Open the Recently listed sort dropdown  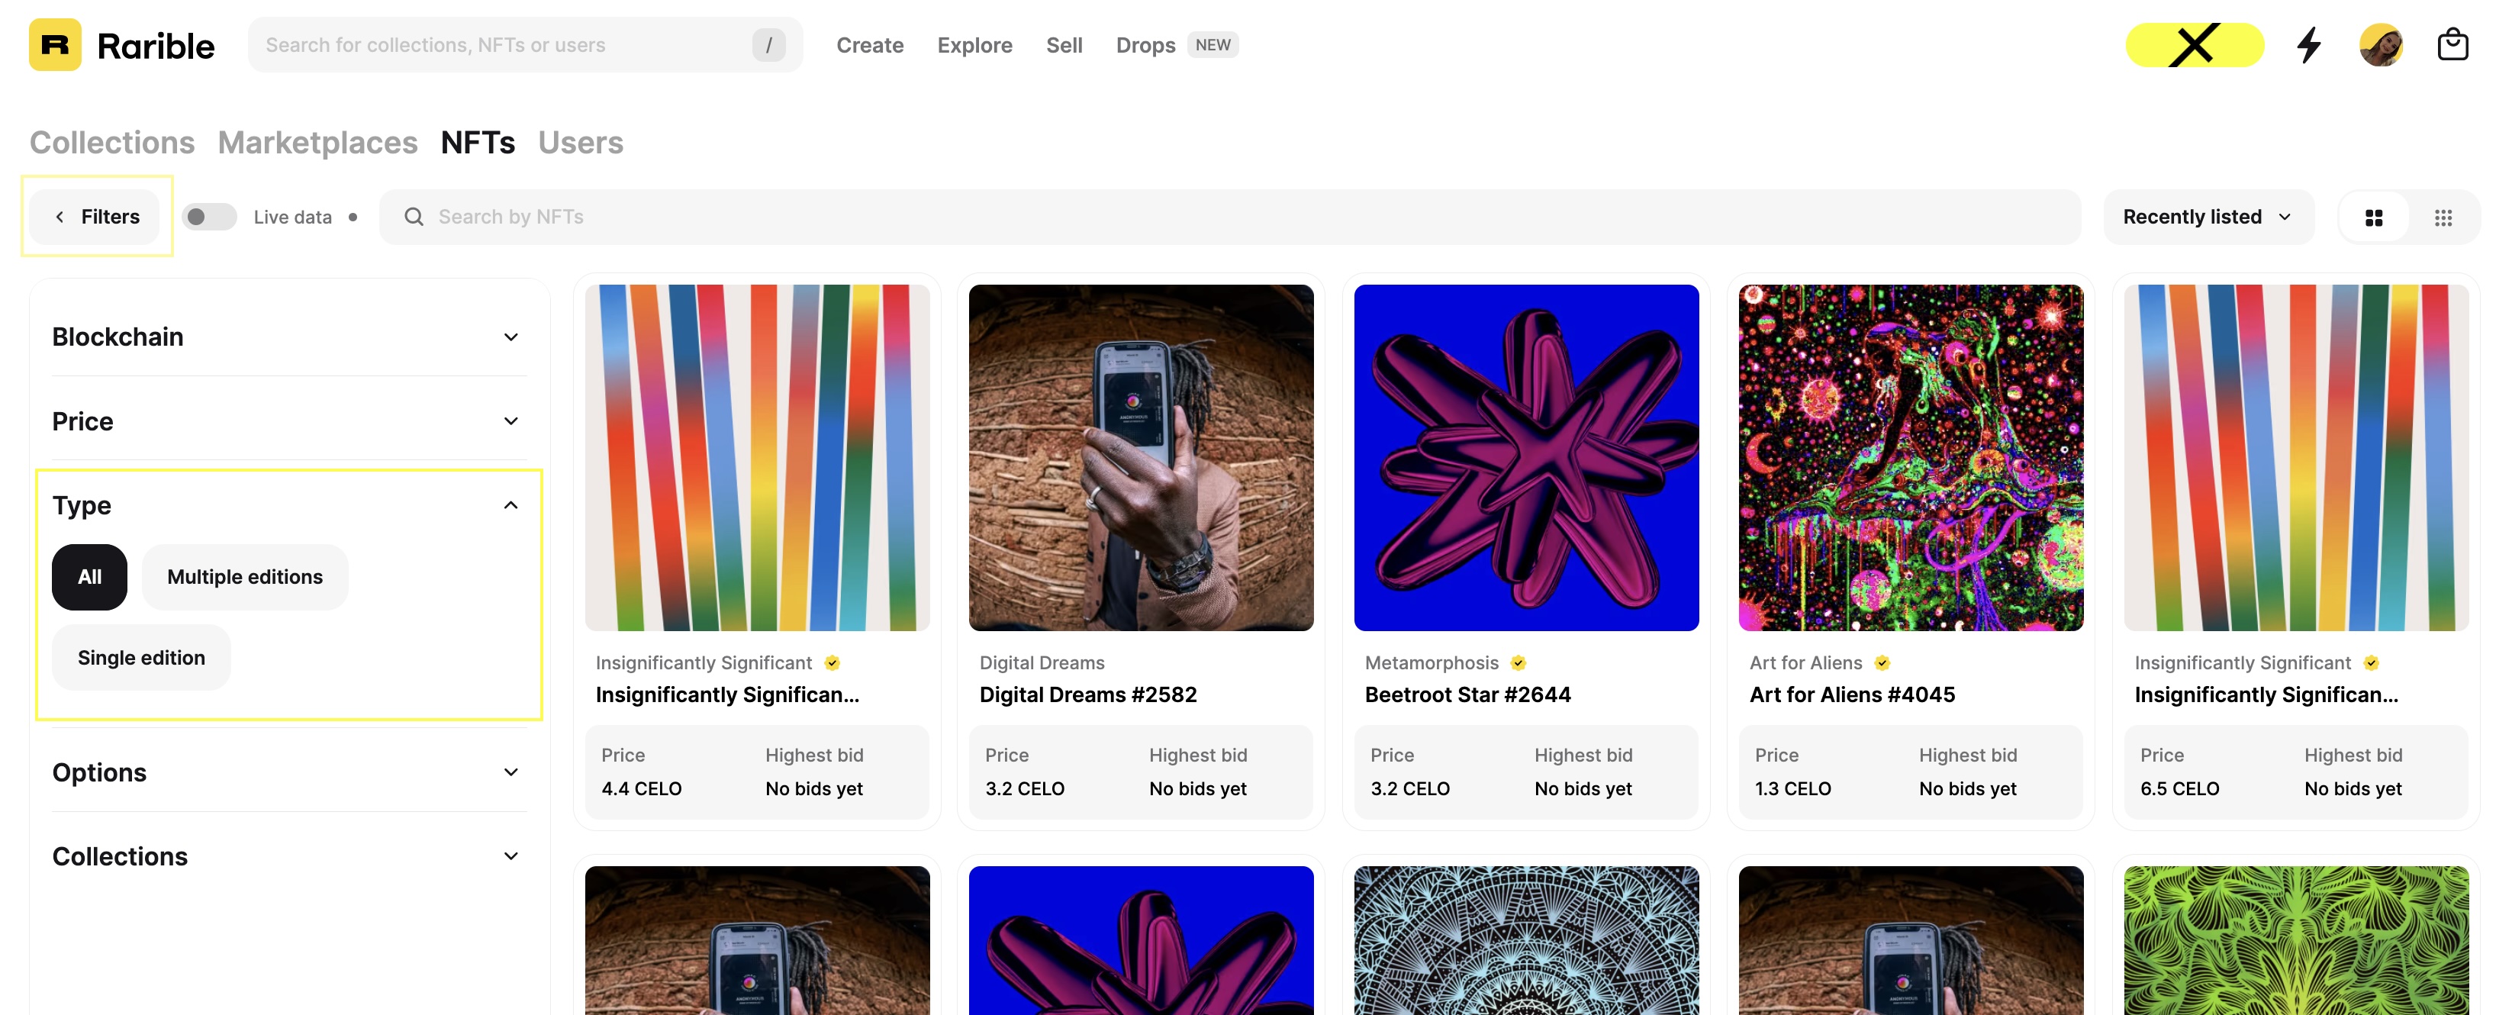tap(2208, 217)
